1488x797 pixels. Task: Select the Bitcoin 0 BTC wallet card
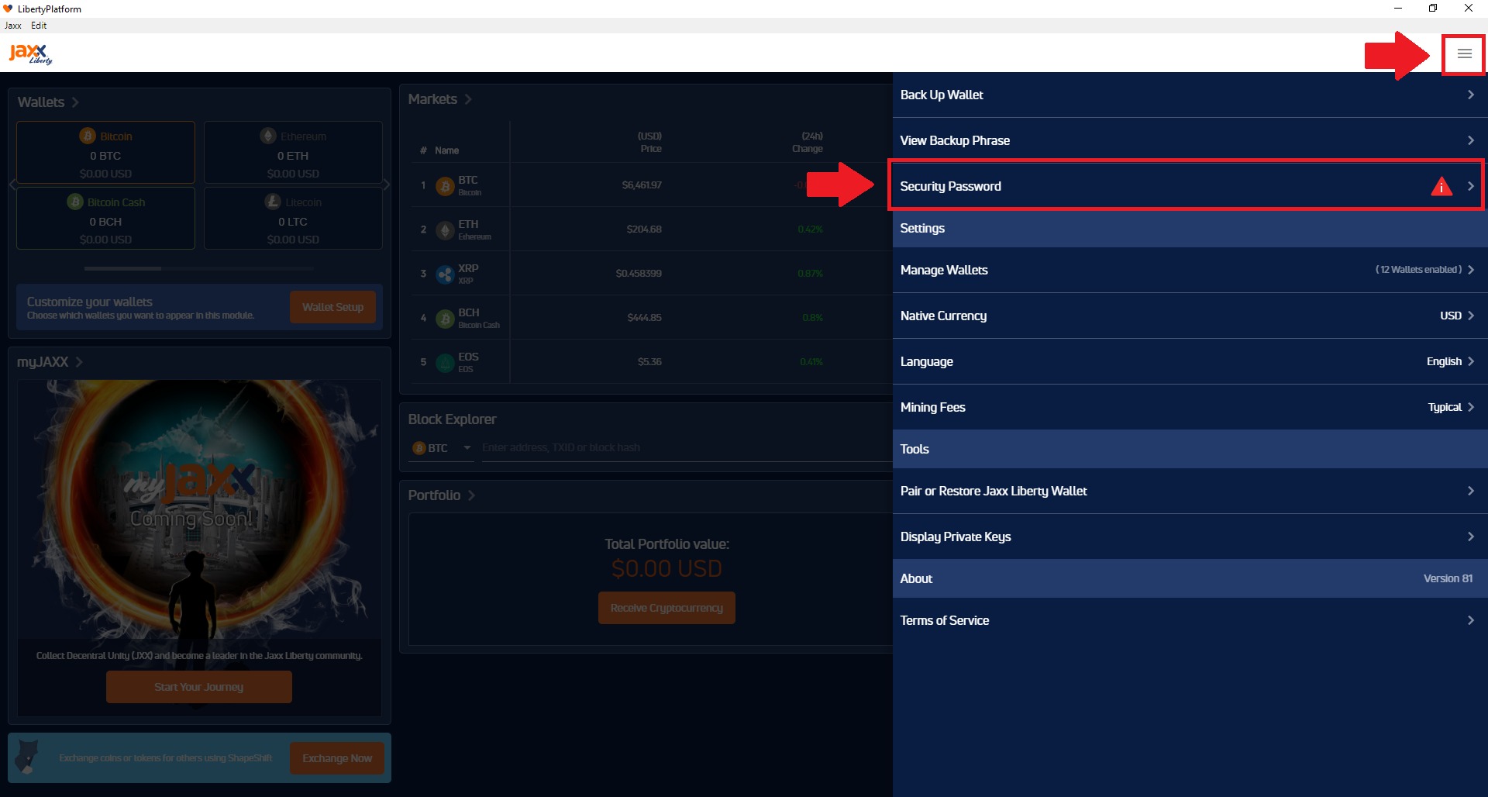[105, 152]
